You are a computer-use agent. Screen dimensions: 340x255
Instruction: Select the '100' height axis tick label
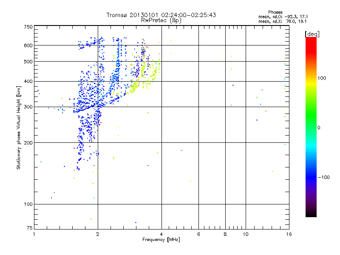click(28, 204)
